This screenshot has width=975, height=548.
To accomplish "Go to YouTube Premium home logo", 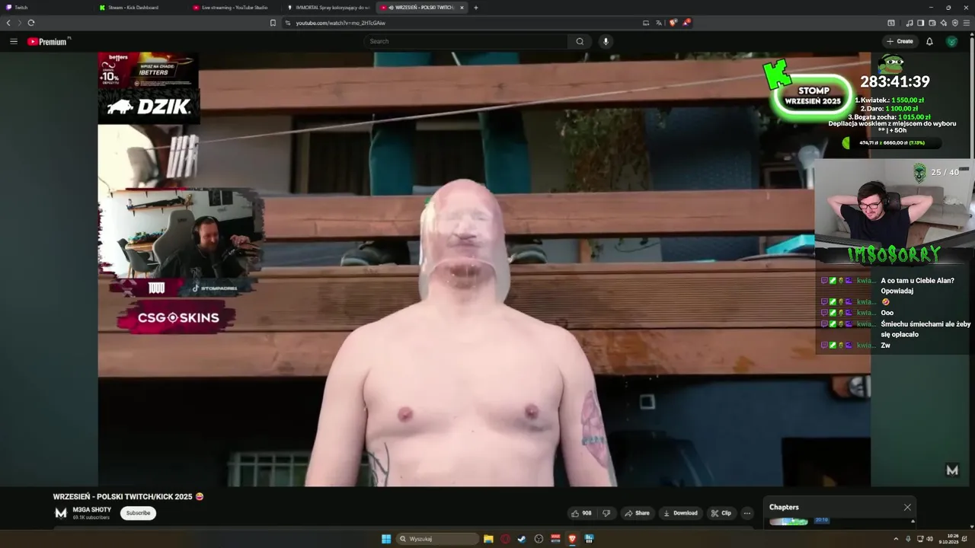I will tap(49, 42).
